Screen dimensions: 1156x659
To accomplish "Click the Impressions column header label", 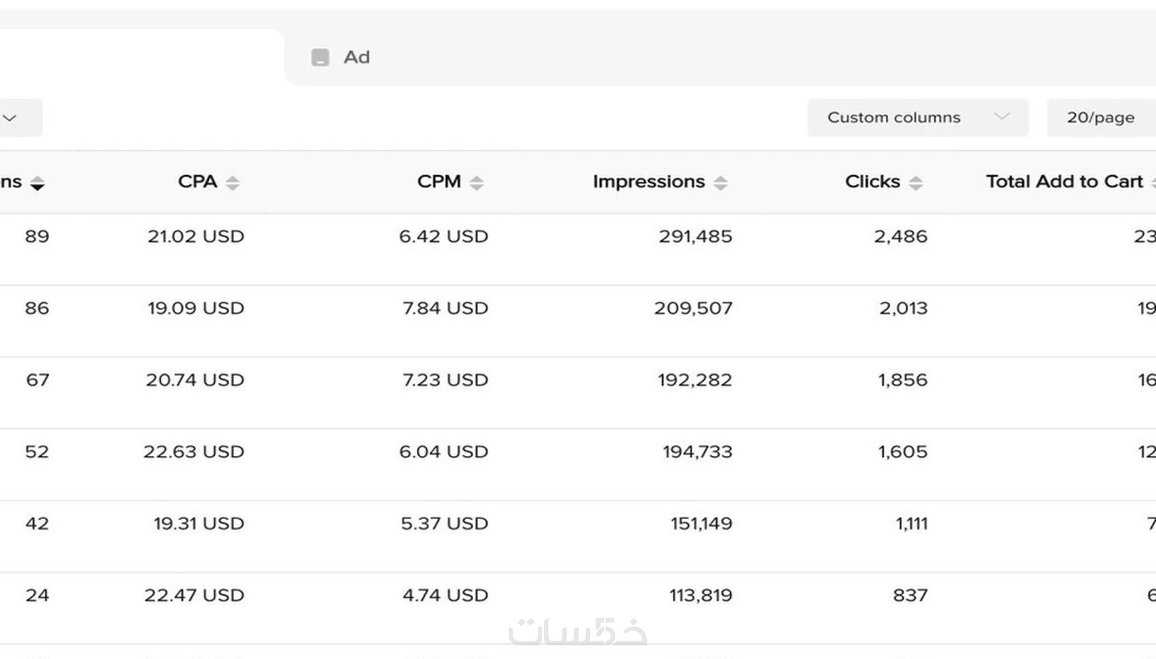I will pyautogui.click(x=649, y=181).
